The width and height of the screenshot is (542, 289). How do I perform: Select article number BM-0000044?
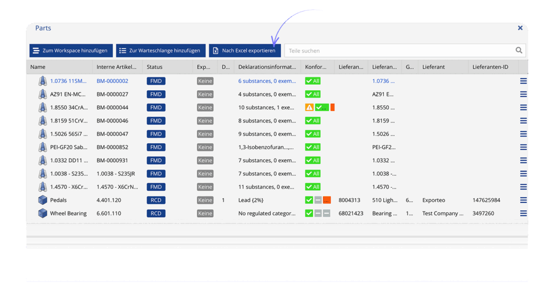[112, 108]
